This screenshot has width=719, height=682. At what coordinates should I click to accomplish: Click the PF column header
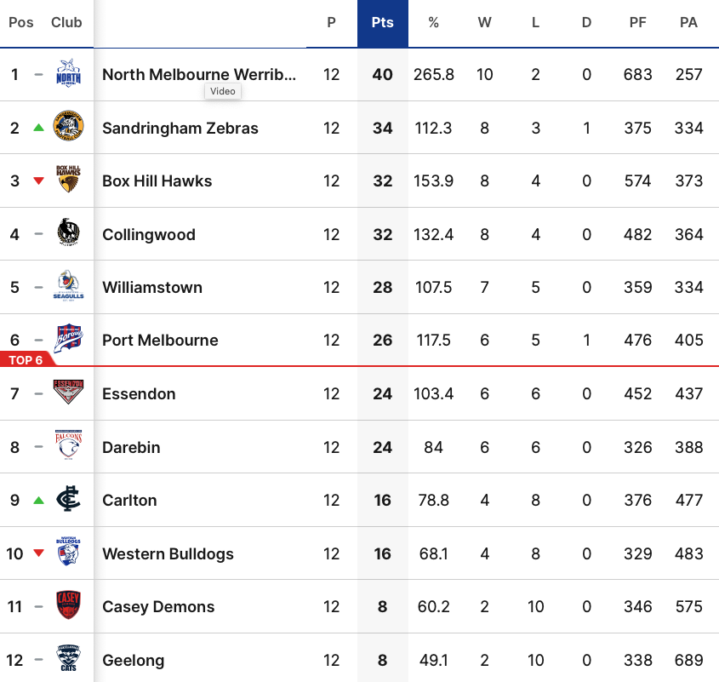(638, 23)
